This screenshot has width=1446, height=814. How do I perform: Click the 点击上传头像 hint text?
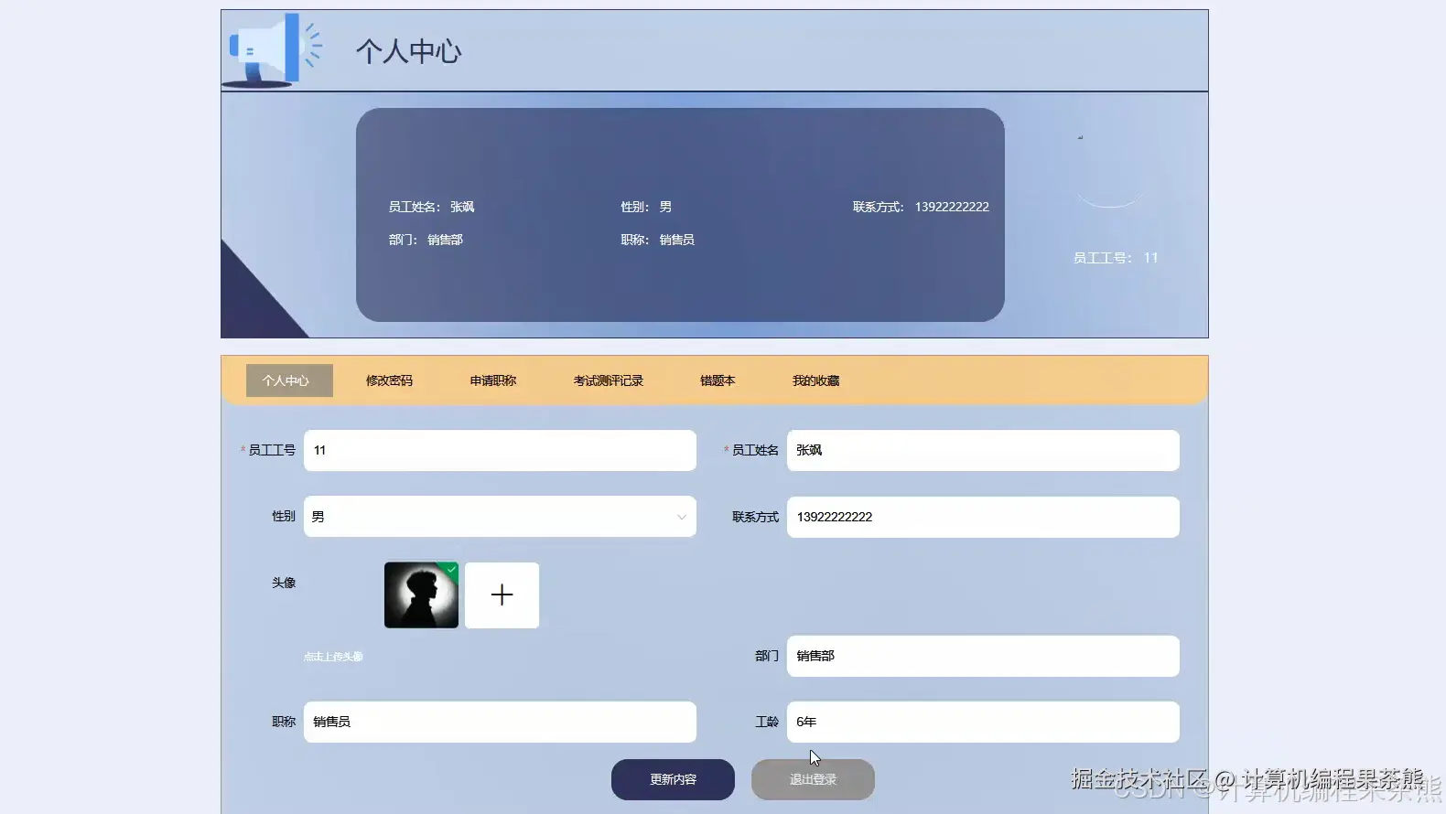coord(333,657)
